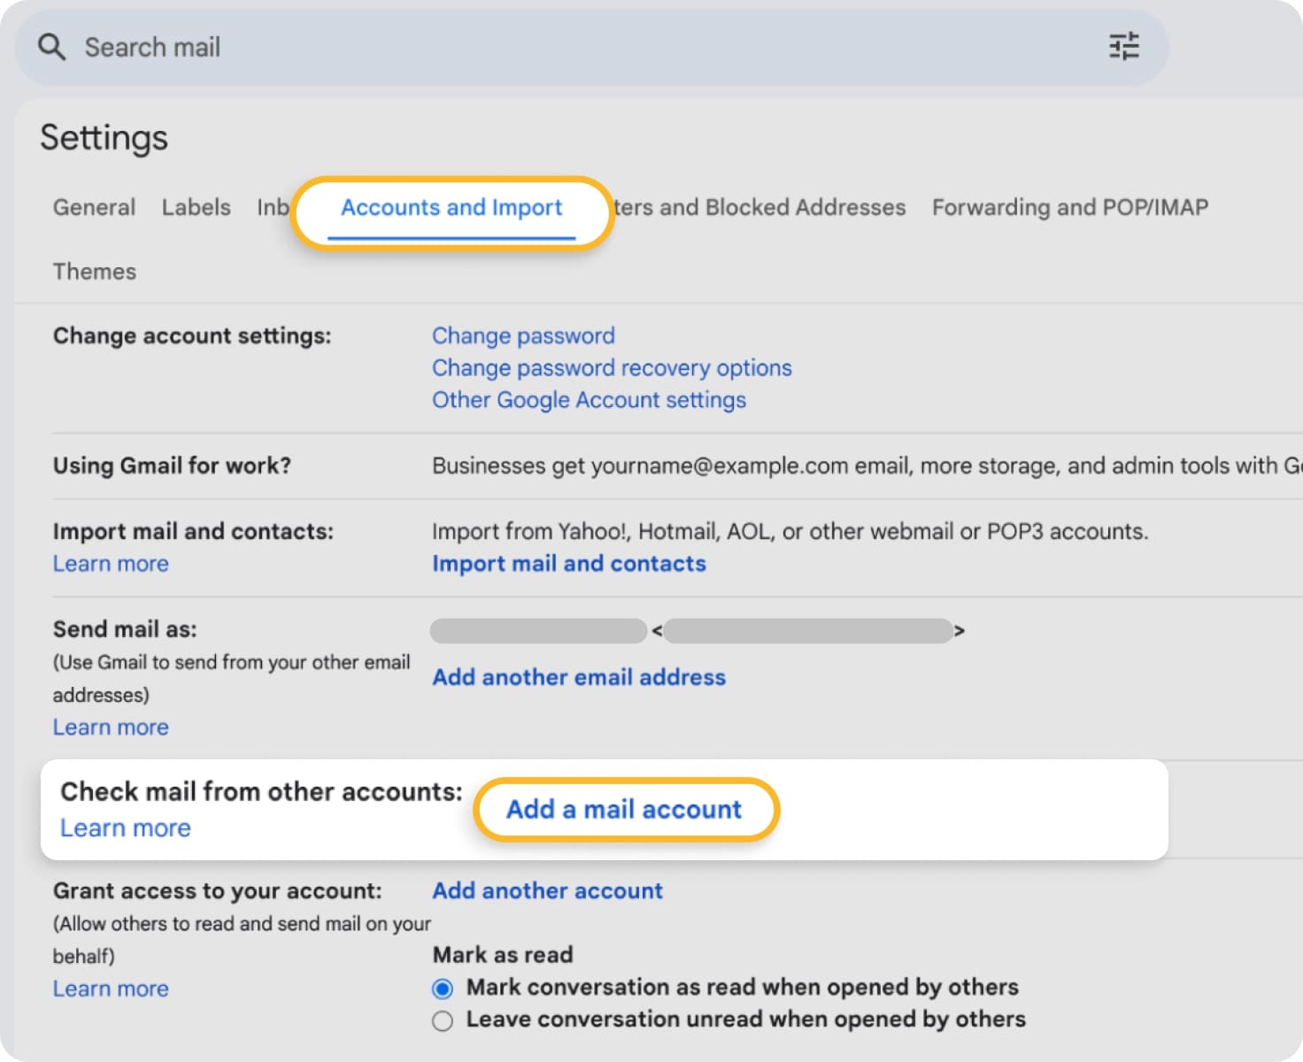Viewport: 1303px width, 1062px height.
Task: Open search filter options icon
Action: [x=1123, y=46]
